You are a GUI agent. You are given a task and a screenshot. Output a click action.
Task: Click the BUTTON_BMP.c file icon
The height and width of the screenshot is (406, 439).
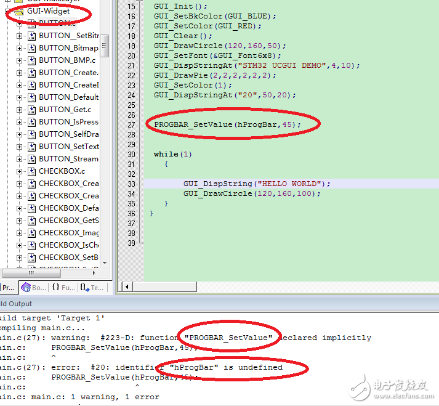[x=31, y=60]
